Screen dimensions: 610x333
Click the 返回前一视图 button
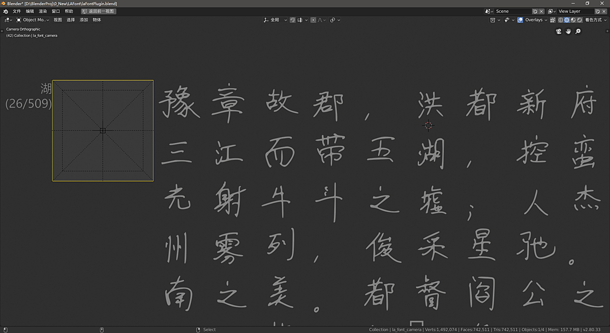[99, 11]
